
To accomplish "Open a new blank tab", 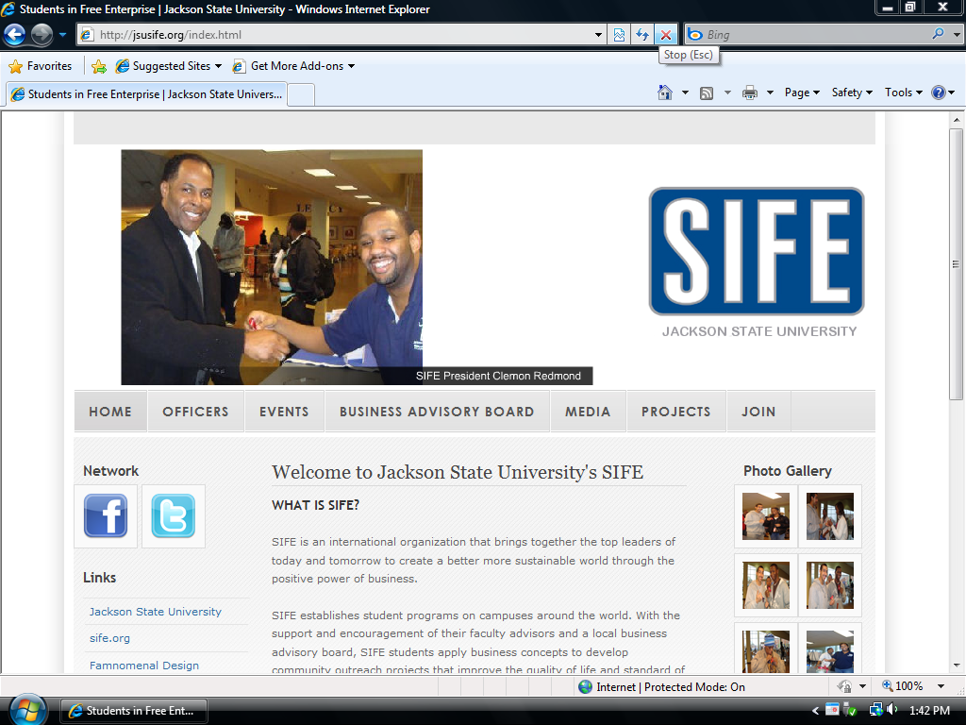I will (301, 95).
